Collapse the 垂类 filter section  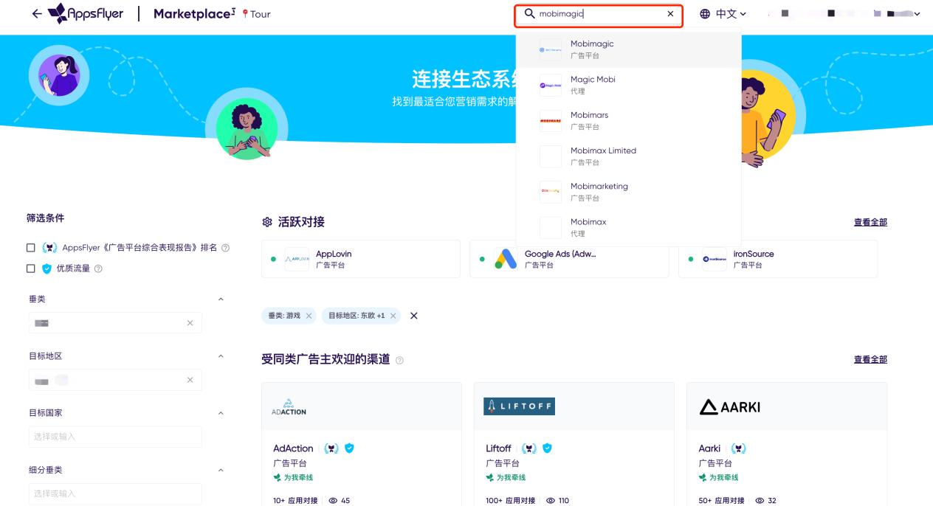(221, 299)
